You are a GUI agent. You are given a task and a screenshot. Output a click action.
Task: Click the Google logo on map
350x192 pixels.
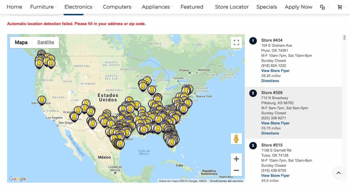tap(17, 179)
